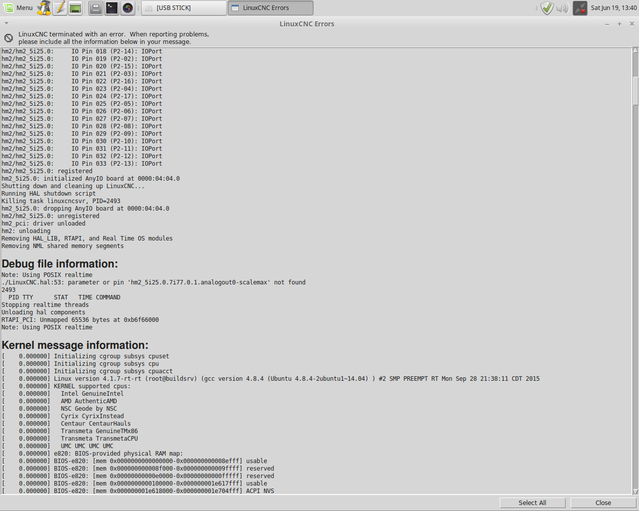Open the file manager drive launcher icon
Screen dimensions: 639x511
(96, 7)
